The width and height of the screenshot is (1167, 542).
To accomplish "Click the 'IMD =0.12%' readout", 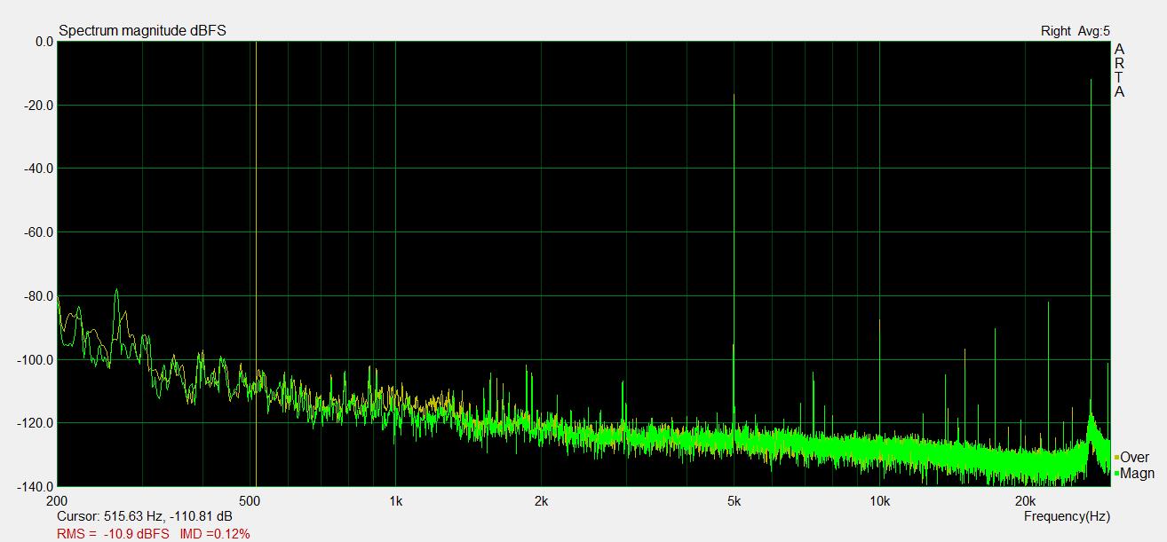I will (x=215, y=534).
